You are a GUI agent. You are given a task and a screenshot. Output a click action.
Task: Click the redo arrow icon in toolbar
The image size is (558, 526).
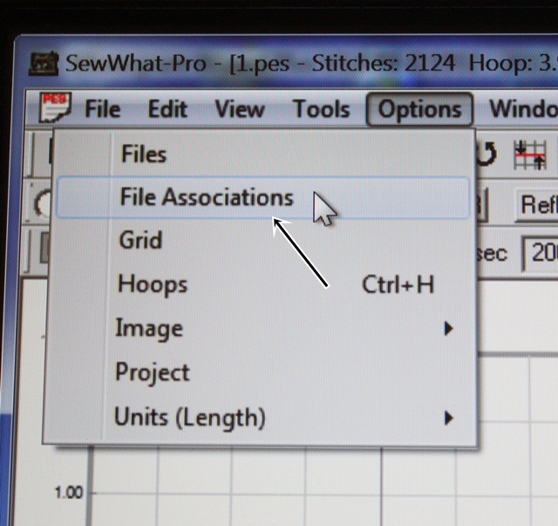click(x=487, y=154)
